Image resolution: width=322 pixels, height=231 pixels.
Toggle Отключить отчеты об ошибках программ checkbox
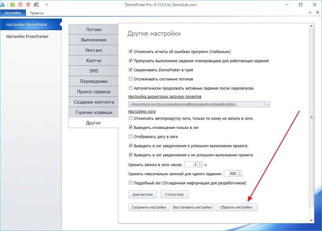tap(131, 51)
